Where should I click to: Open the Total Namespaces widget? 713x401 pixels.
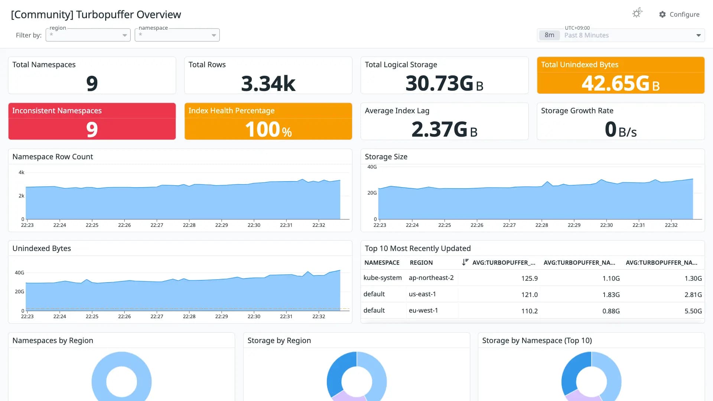[x=92, y=75]
